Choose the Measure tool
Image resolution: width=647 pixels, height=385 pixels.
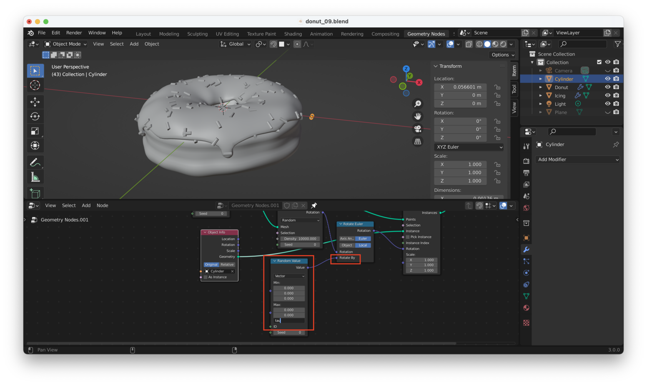pyautogui.click(x=35, y=178)
